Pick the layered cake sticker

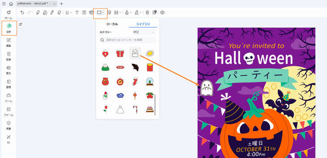point(150,109)
